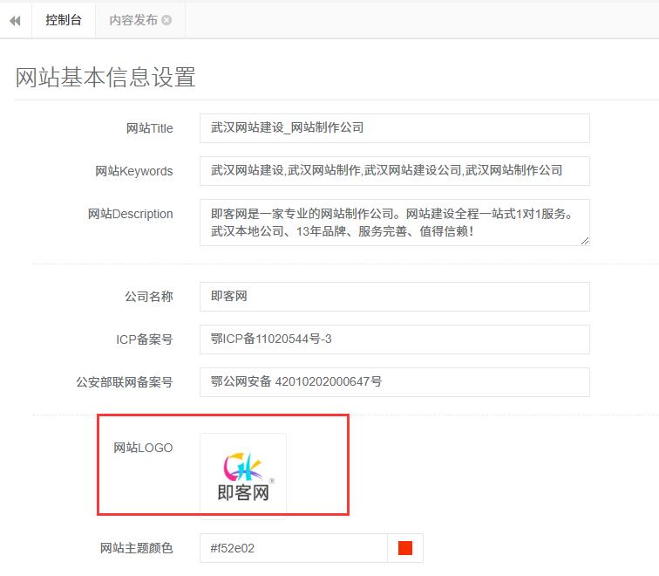The image size is (659, 576).
Task: Select the 公司名称 input field
Action: 394,297
